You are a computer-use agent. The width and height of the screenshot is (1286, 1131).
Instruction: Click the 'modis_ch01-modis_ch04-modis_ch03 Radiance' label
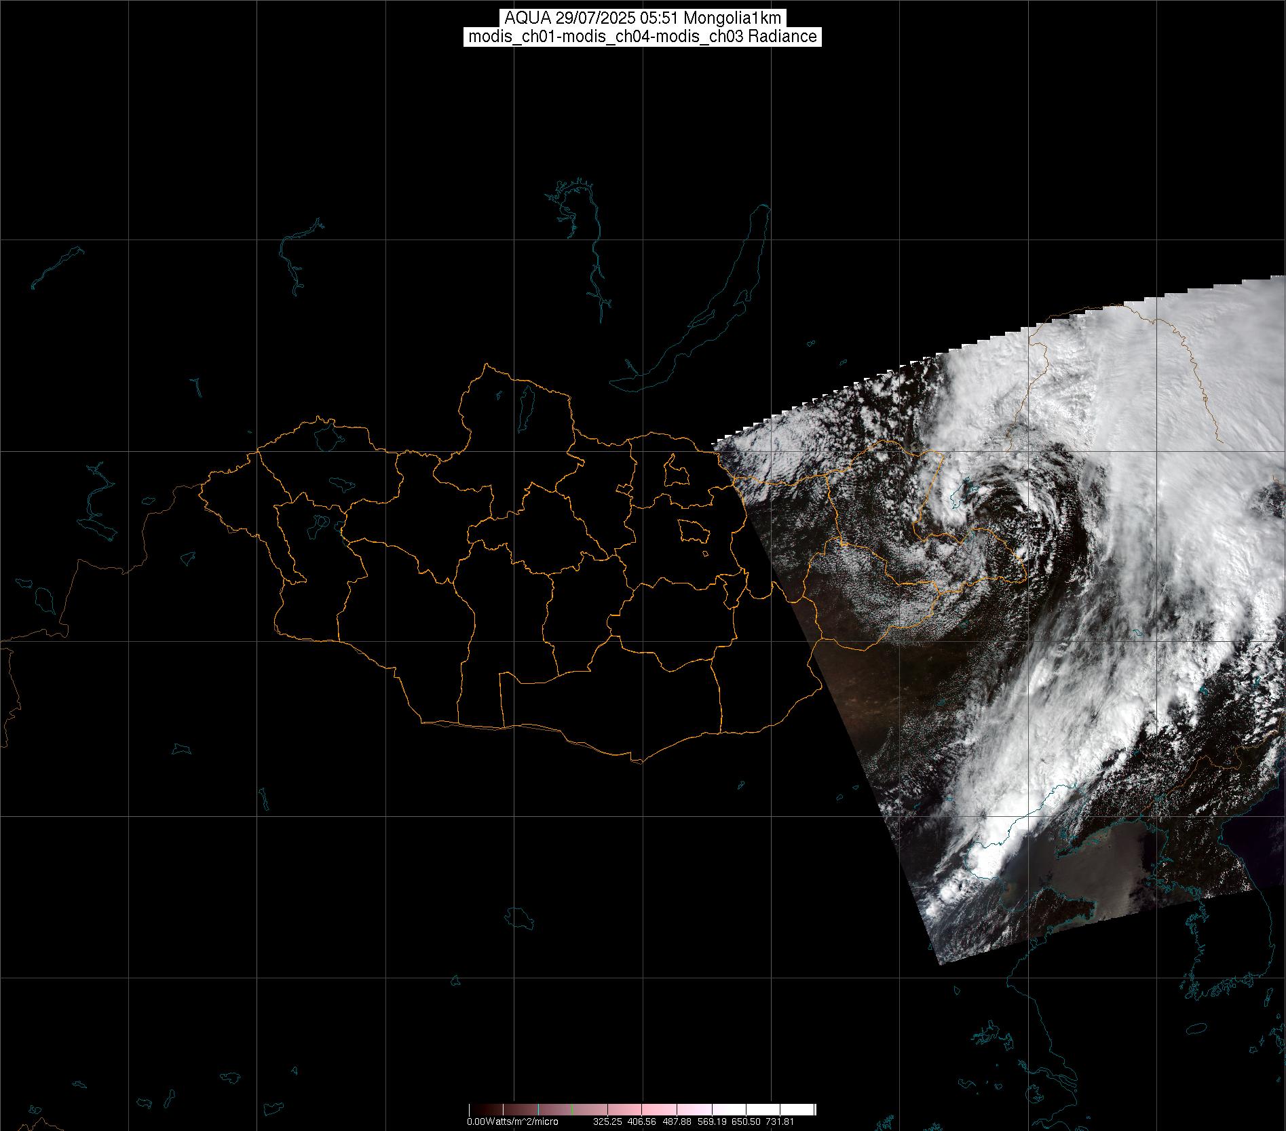pos(643,37)
